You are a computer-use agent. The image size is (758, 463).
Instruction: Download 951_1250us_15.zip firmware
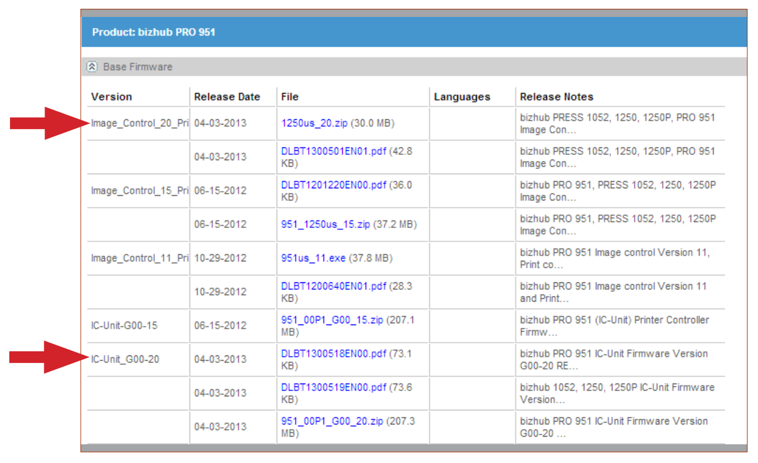click(x=326, y=224)
